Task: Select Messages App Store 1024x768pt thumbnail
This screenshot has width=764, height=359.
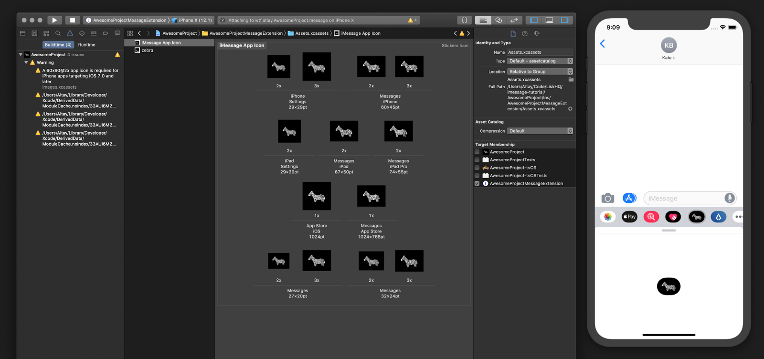Action: coord(371,196)
